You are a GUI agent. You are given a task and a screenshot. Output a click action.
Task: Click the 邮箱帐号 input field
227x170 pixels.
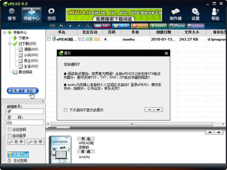point(25,111)
